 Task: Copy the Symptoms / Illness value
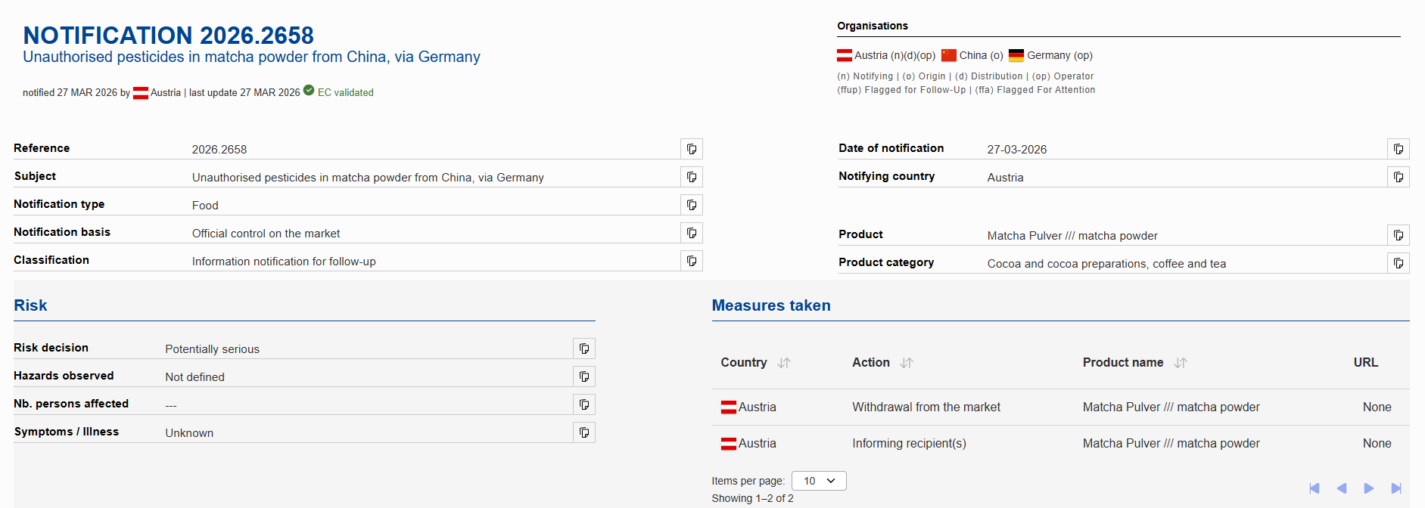pyautogui.click(x=583, y=432)
